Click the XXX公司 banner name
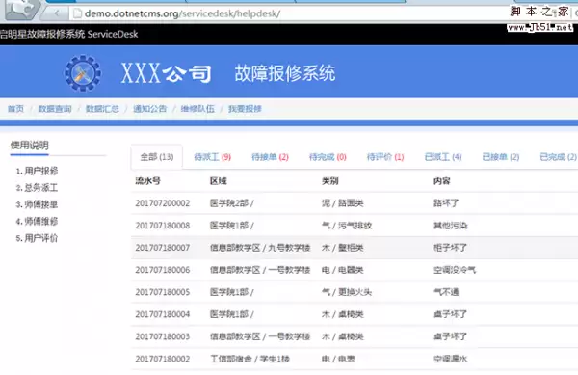The height and width of the screenshot is (375, 578). (167, 73)
